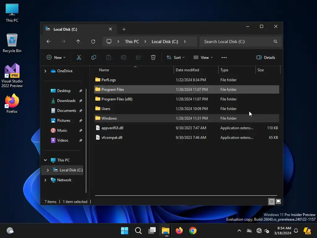Click the Search Local Disk (C:) field
This screenshot has height=238, width=317.
[240, 42]
